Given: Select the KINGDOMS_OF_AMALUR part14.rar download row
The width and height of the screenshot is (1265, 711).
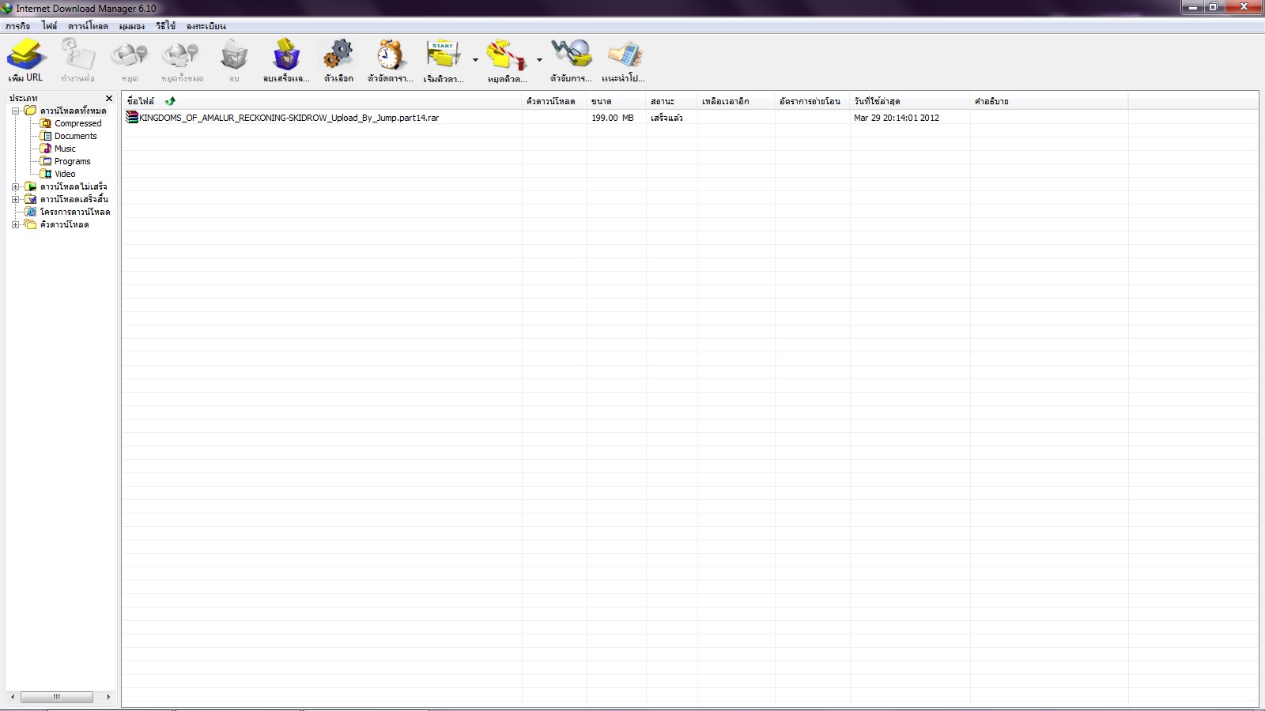Looking at the screenshot, I should coord(689,118).
